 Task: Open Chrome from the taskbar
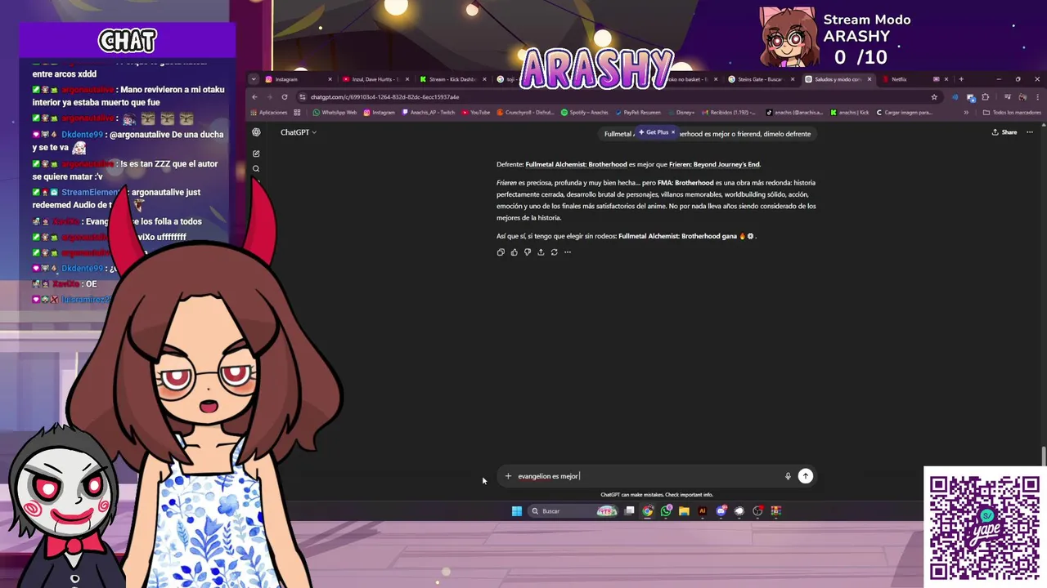click(648, 511)
